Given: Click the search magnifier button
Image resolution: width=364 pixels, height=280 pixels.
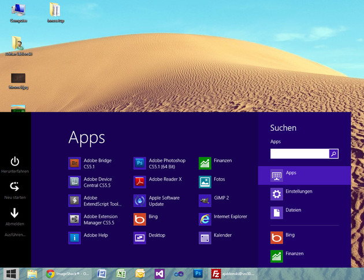Looking at the screenshot, I should coord(333,153).
